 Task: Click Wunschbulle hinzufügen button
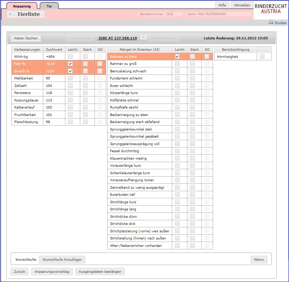pyautogui.click(x=62, y=260)
